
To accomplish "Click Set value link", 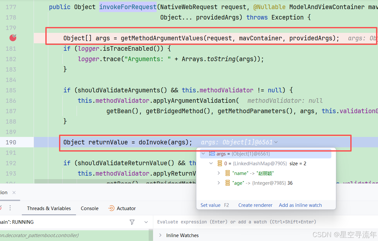I will click(x=210, y=205).
